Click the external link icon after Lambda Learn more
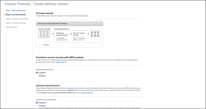The image size is (206, 109). click(x=65, y=62)
